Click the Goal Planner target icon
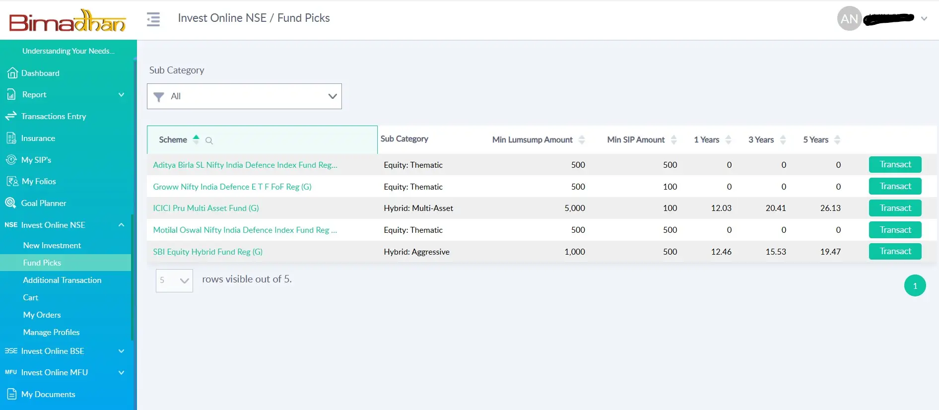This screenshot has height=410, width=939. coord(10,203)
